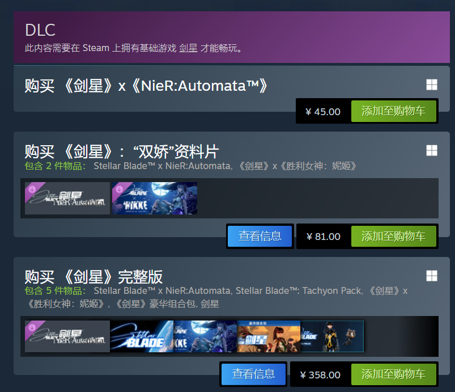This screenshot has height=392, width=455.
Task: Open the NIKKE thumbnail in the 双娇 bundle
Action: click(155, 198)
